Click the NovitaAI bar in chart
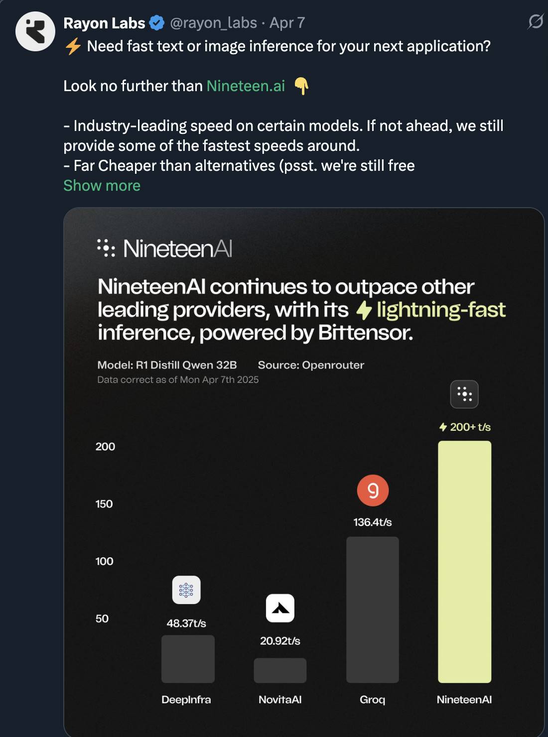 coord(280,670)
